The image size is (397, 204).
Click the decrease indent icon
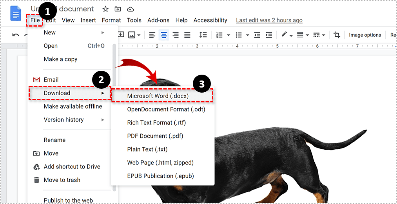tap(257, 35)
